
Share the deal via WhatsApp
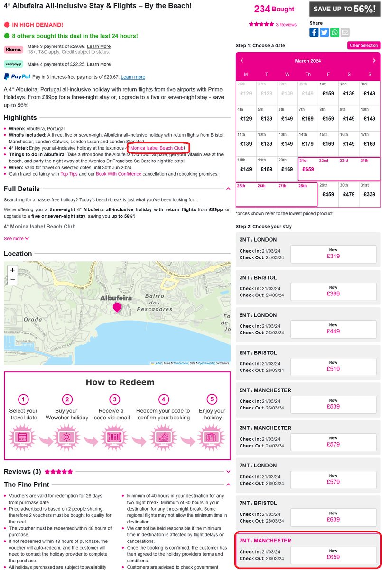335,32
